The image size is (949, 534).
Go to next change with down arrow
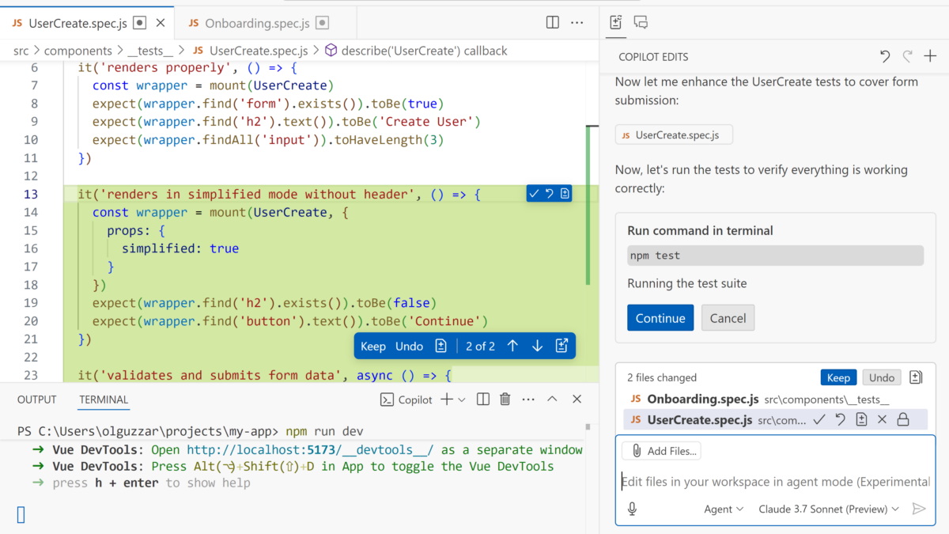pyautogui.click(x=537, y=346)
